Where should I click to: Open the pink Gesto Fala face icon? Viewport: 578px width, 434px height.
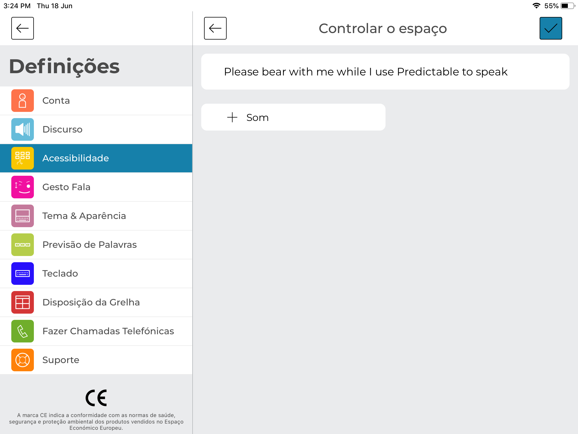[23, 187]
